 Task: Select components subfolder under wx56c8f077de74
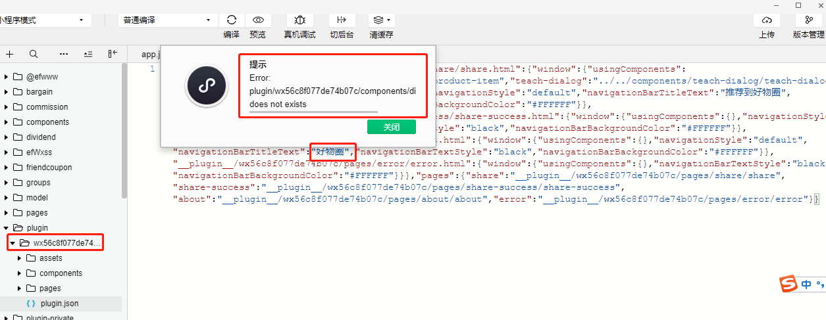[61, 273]
